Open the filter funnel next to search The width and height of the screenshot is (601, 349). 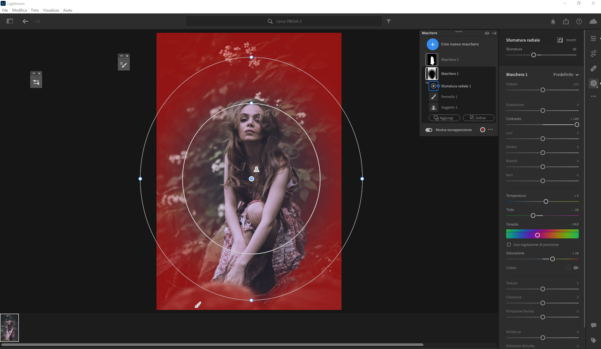(x=388, y=21)
